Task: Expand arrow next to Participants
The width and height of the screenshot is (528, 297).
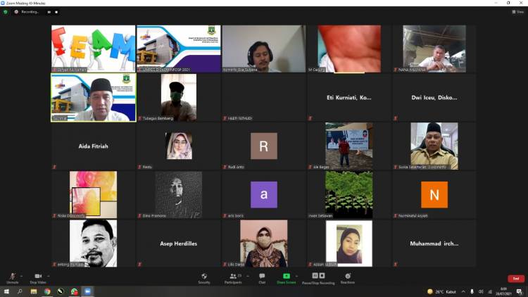Action: point(248,276)
